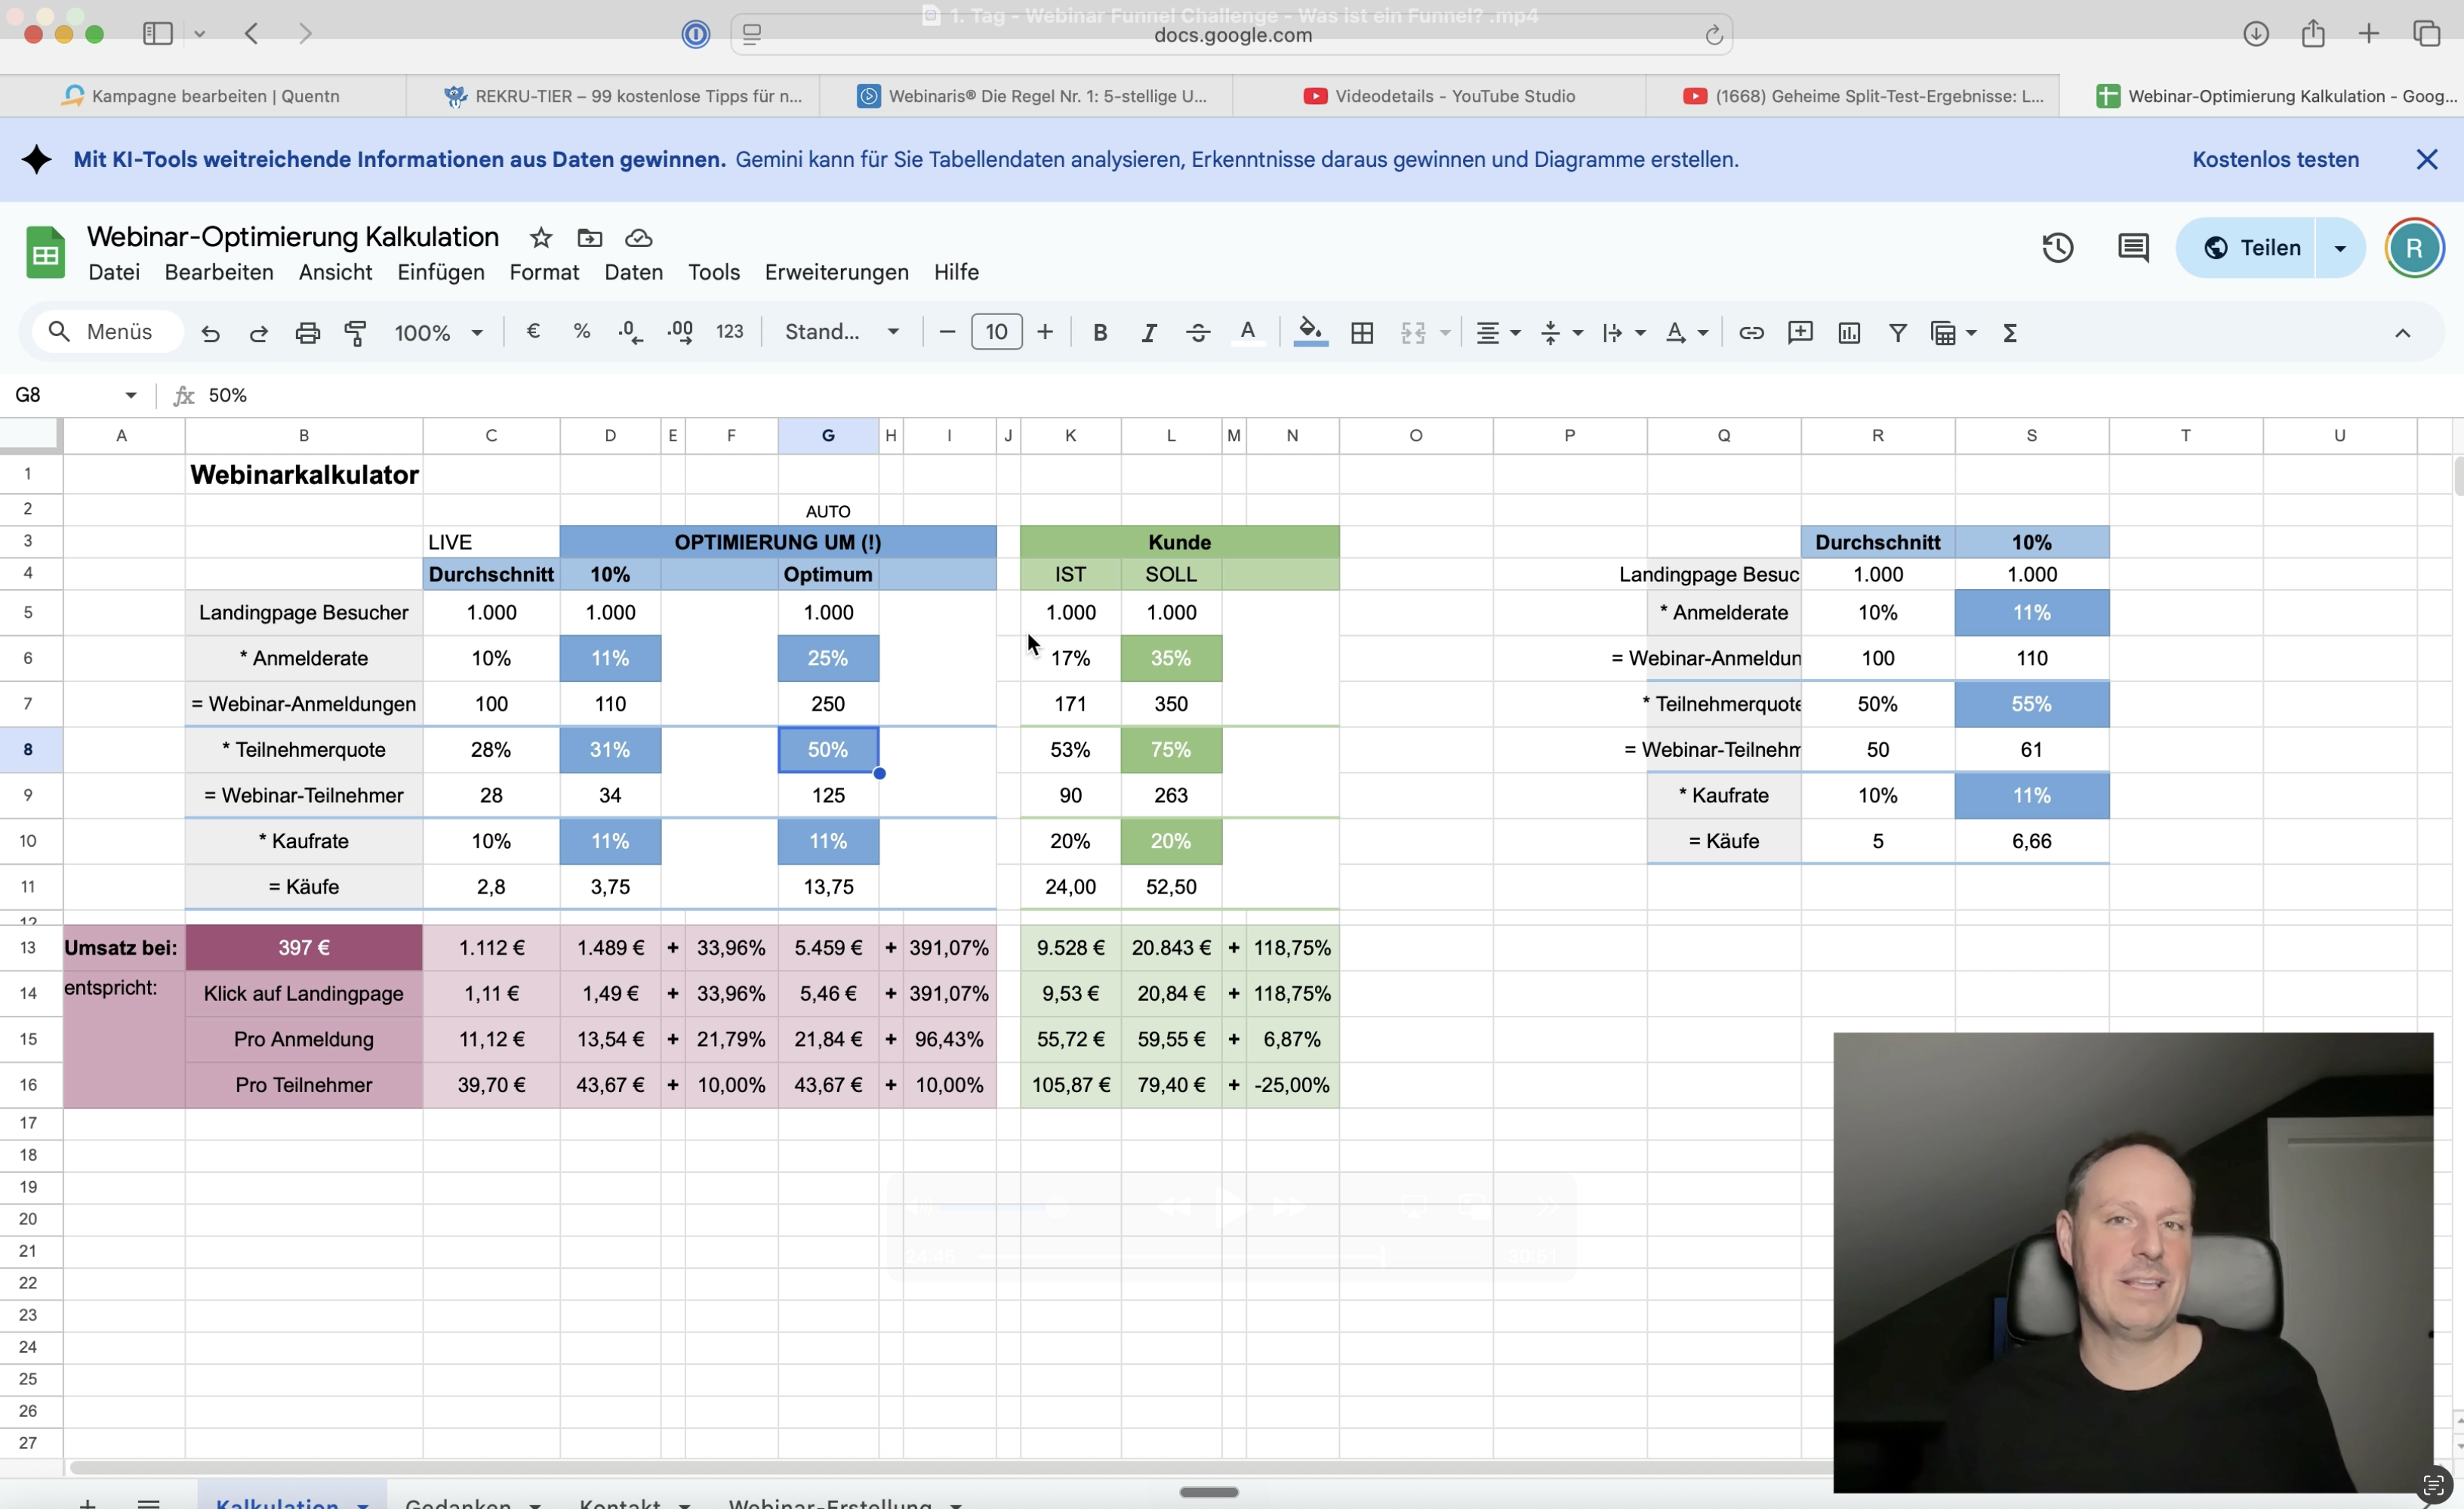This screenshot has width=2464, height=1509.
Task: Toggle italic formatting
Action: pyautogui.click(x=1149, y=332)
